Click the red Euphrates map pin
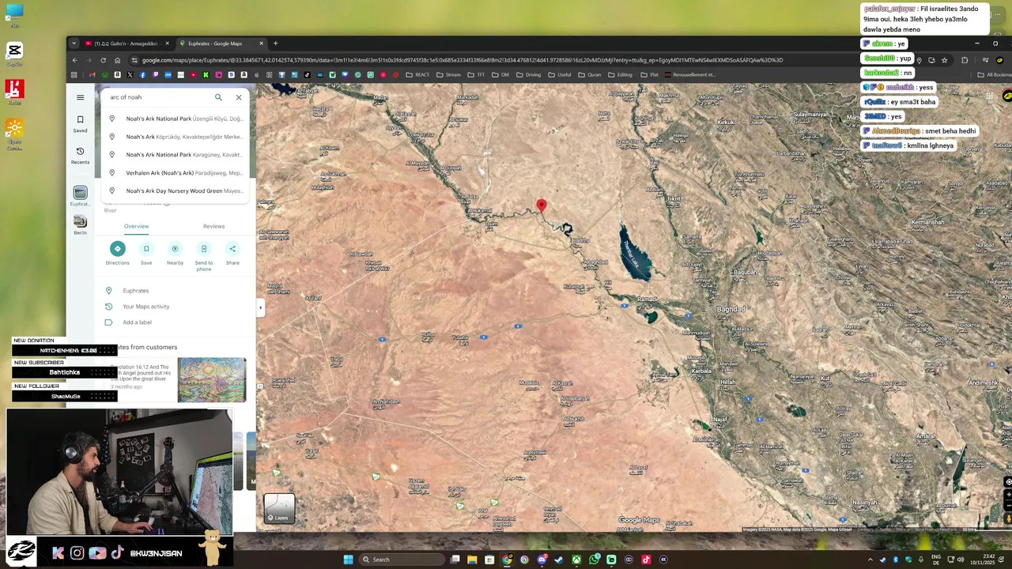The height and width of the screenshot is (569, 1012). pos(542,206)
